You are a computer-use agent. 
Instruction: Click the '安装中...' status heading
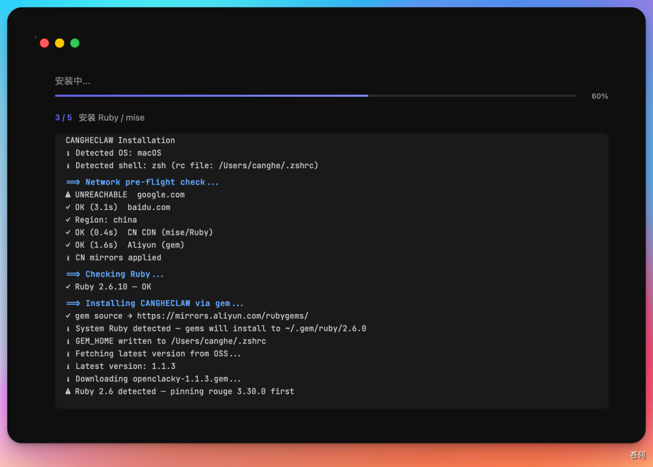(73, 81)
